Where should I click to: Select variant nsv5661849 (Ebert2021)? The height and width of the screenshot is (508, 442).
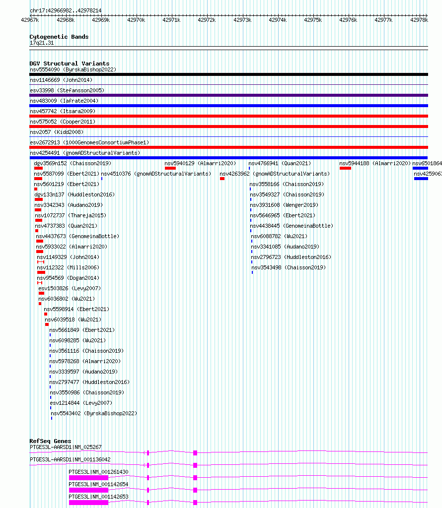coord(82,330)
